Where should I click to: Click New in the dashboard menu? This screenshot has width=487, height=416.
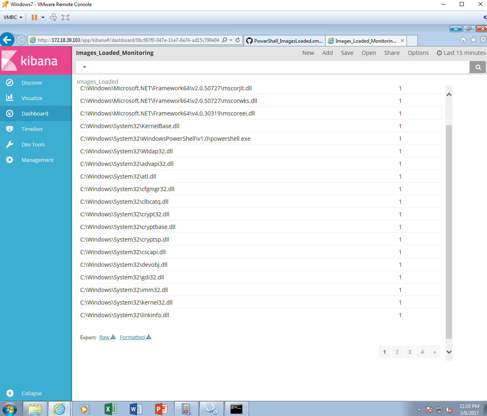coord(308,53)
